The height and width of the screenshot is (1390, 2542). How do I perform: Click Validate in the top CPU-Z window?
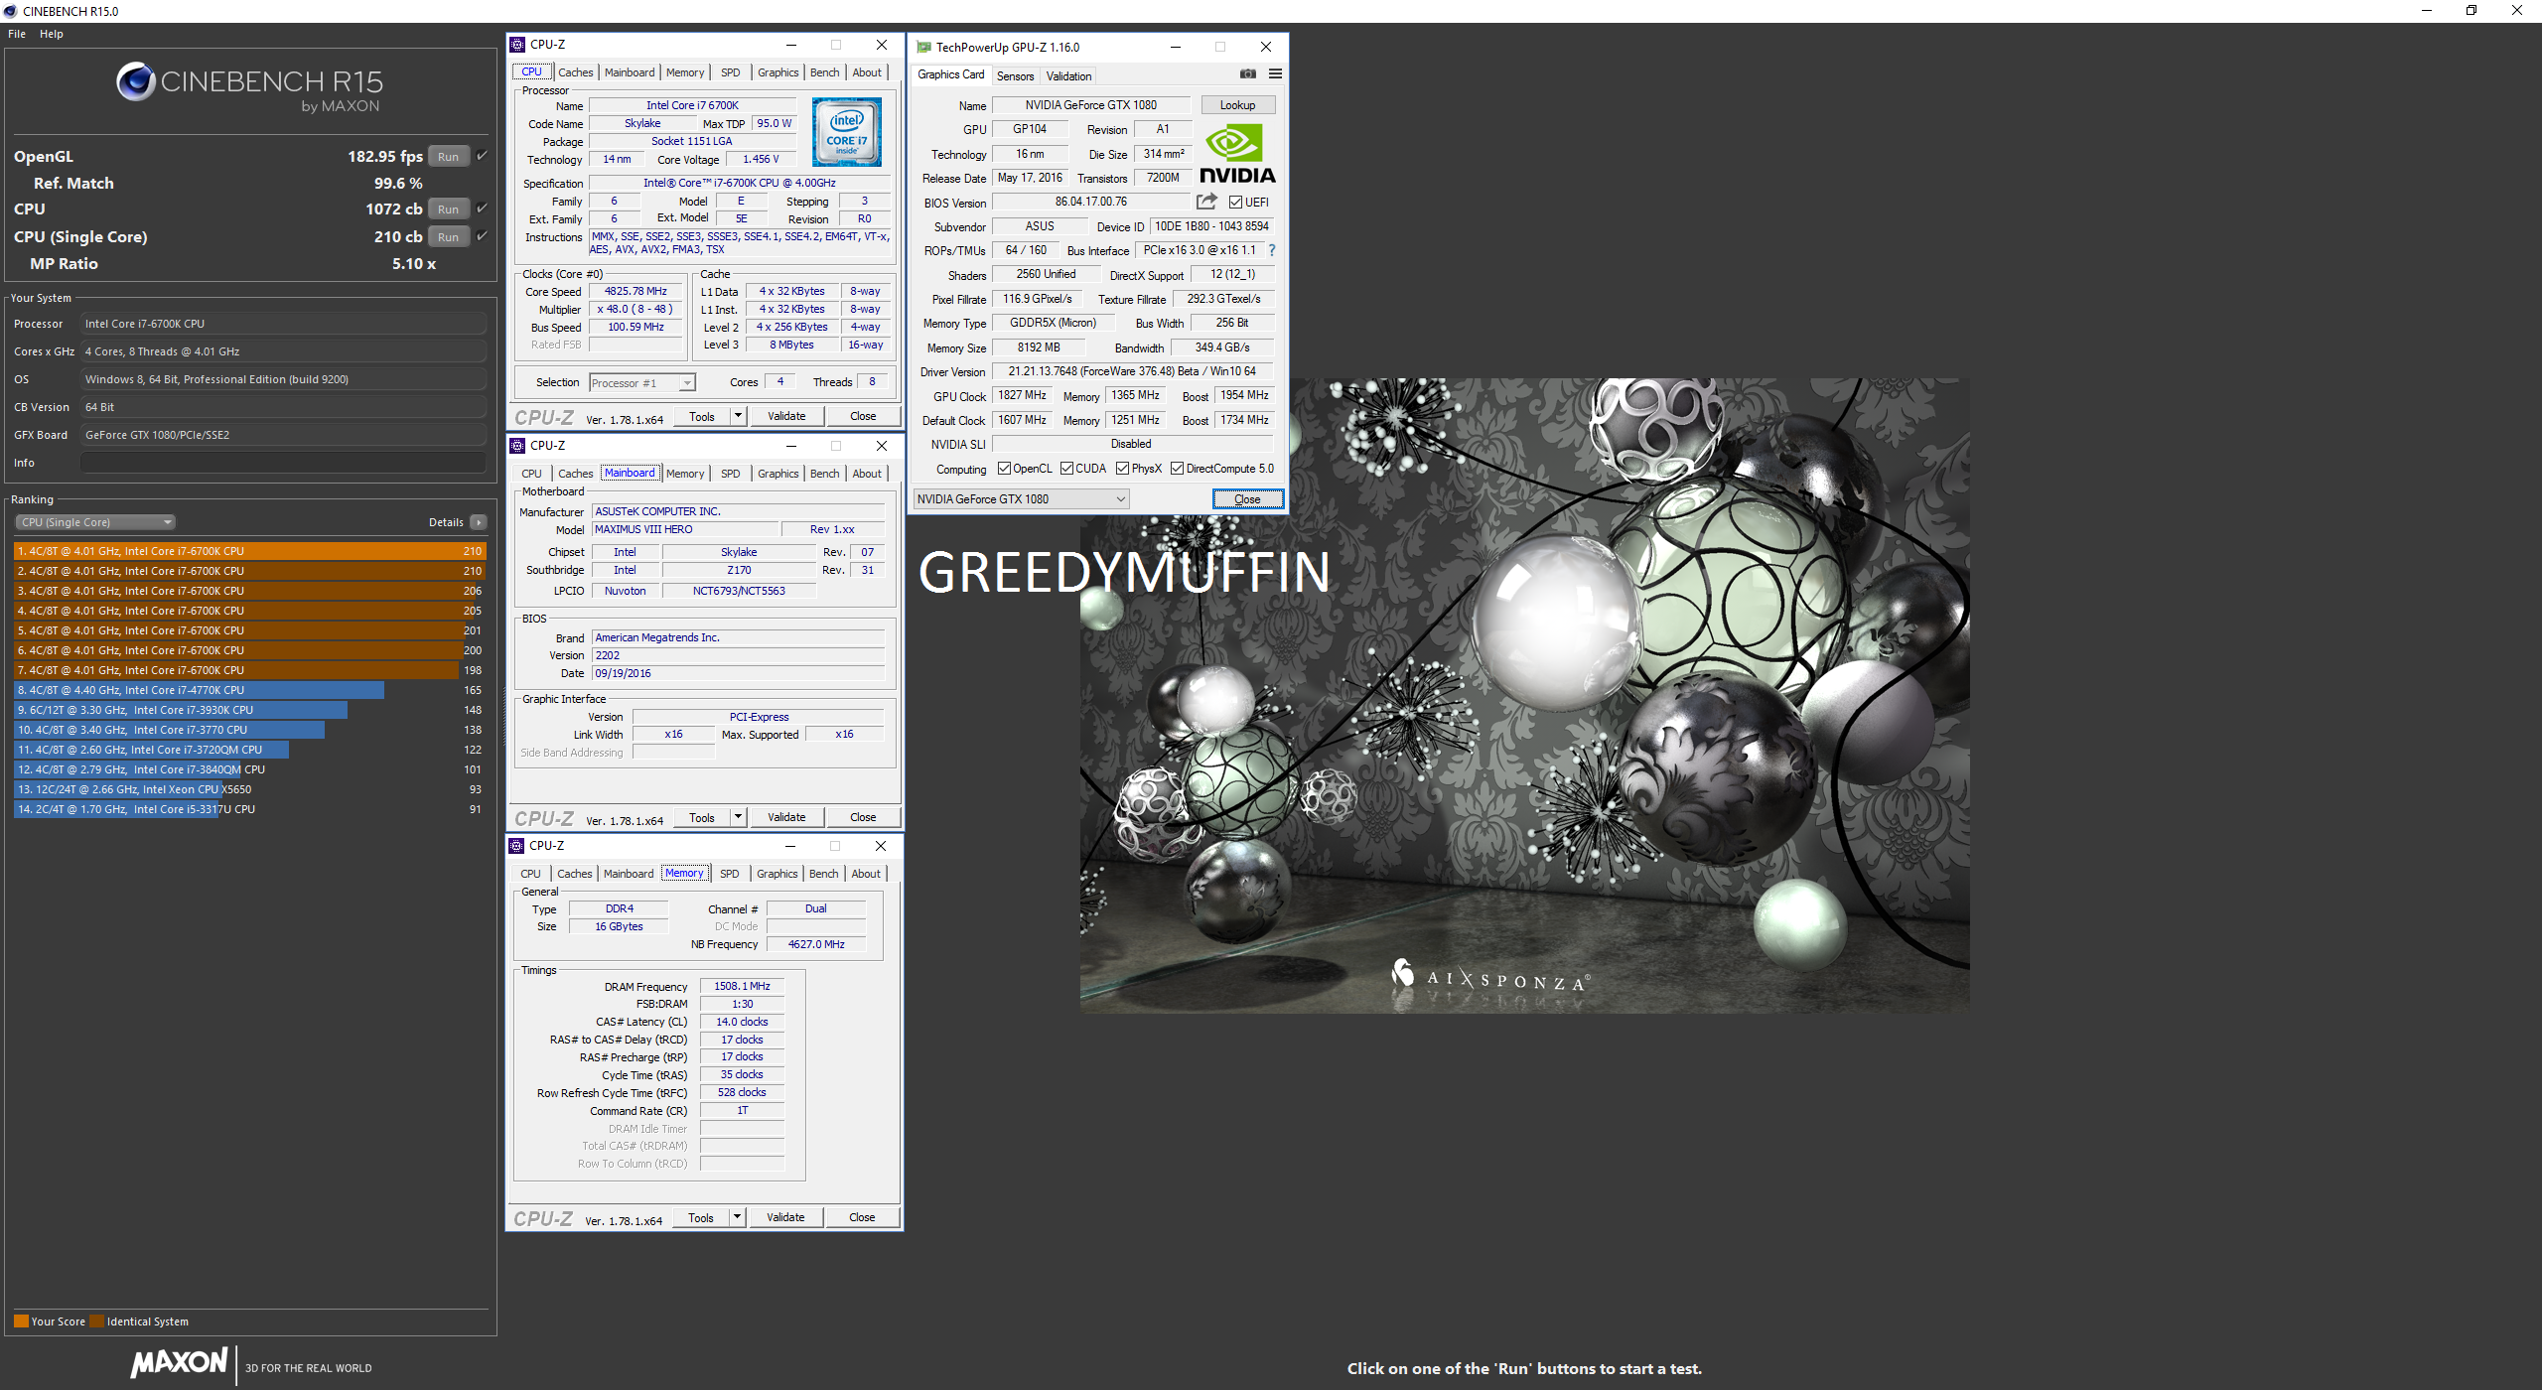[786, 416]
